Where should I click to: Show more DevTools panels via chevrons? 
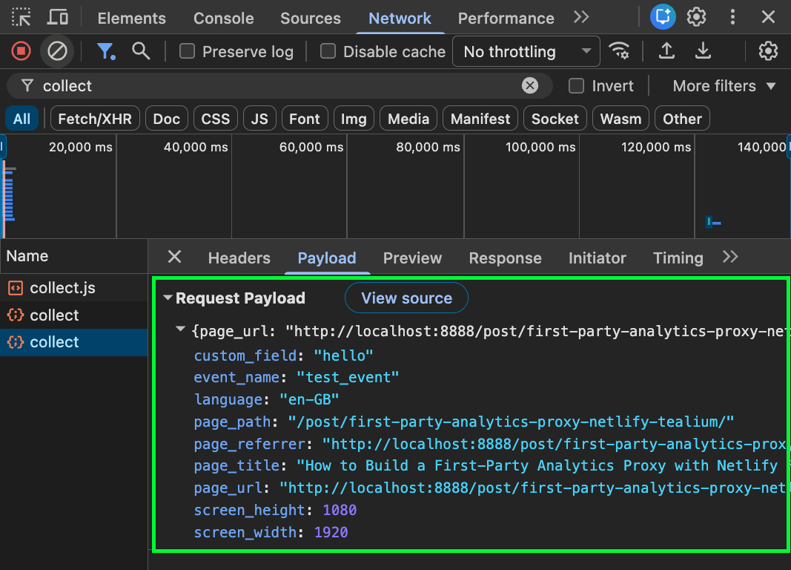[581, 18]
